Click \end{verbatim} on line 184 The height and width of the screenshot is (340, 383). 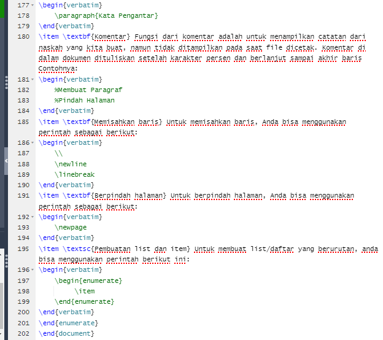66,111
